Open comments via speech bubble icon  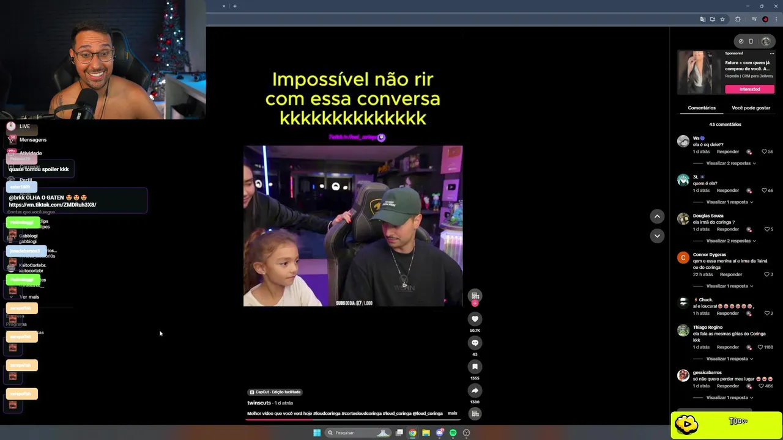coord(475,343)
